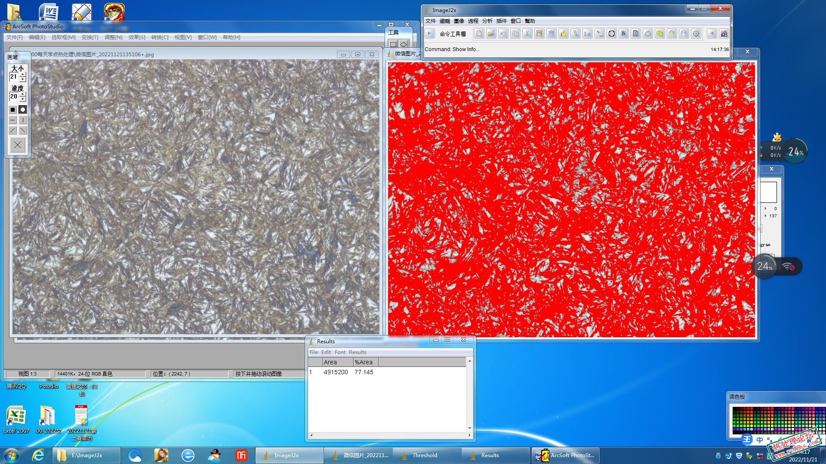
Task: Choose the backslash diagonal brush shape
Action: tap(23, 131)
